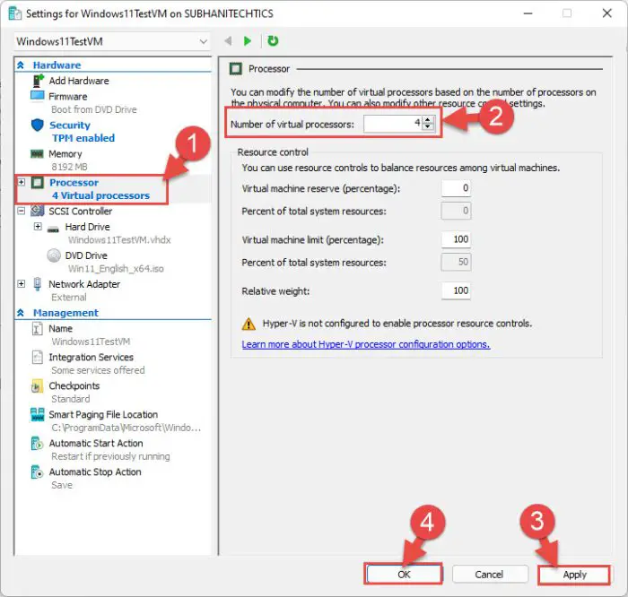Open Hyper-V processor configuration options link
This screenshot has width=628, height=597.
pyautogui.click(x=366, y=344)
